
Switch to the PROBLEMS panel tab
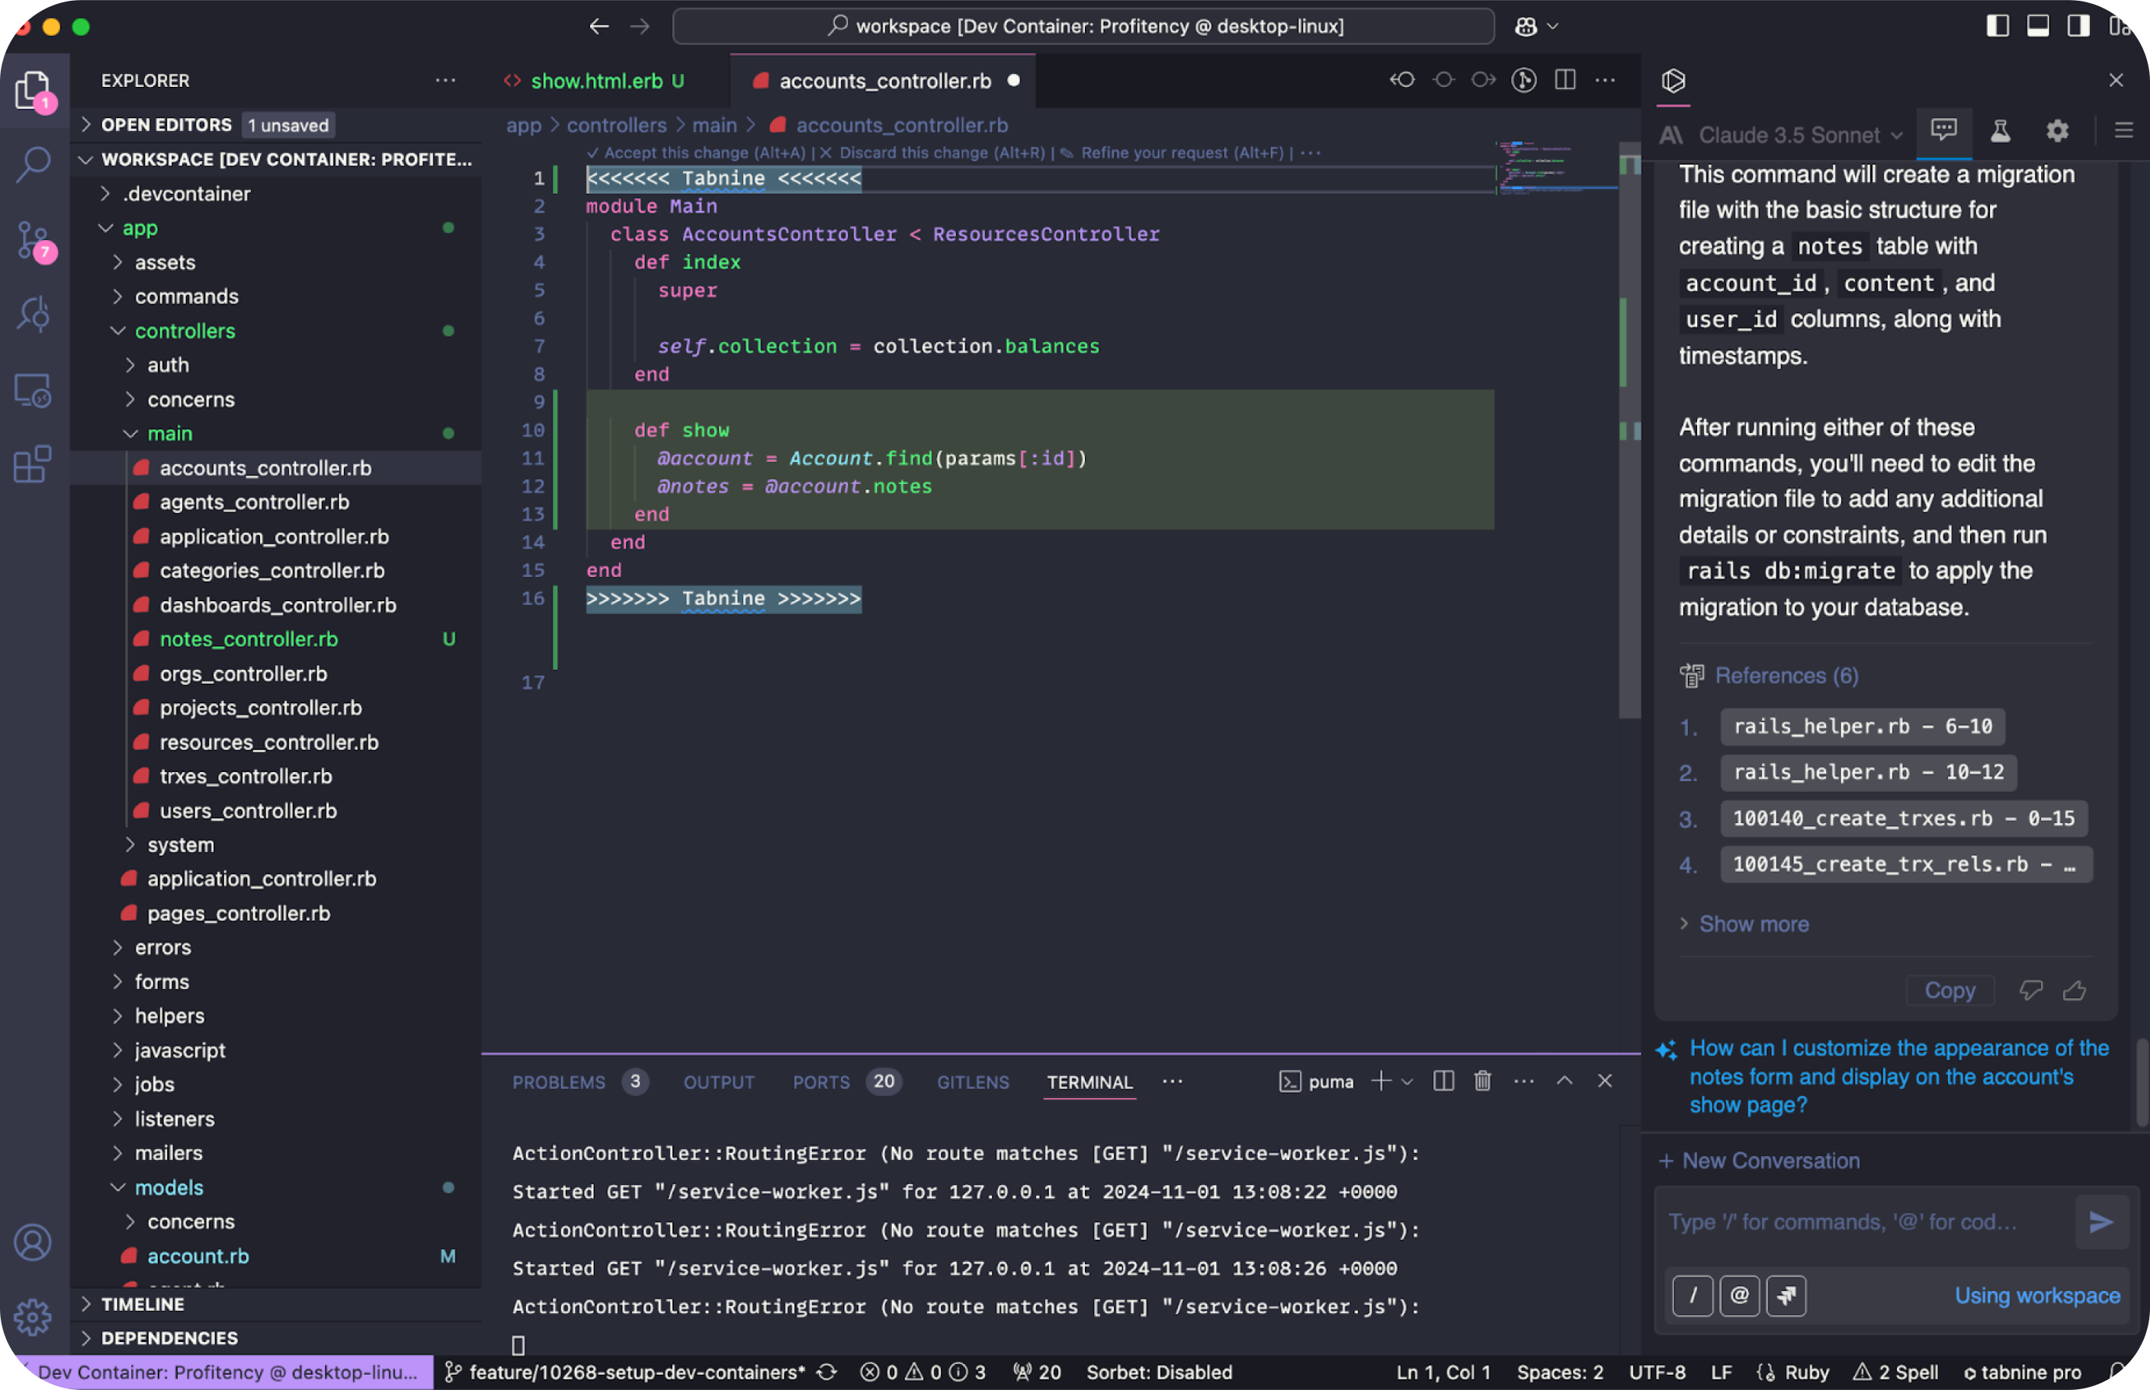coord(559,1082)
